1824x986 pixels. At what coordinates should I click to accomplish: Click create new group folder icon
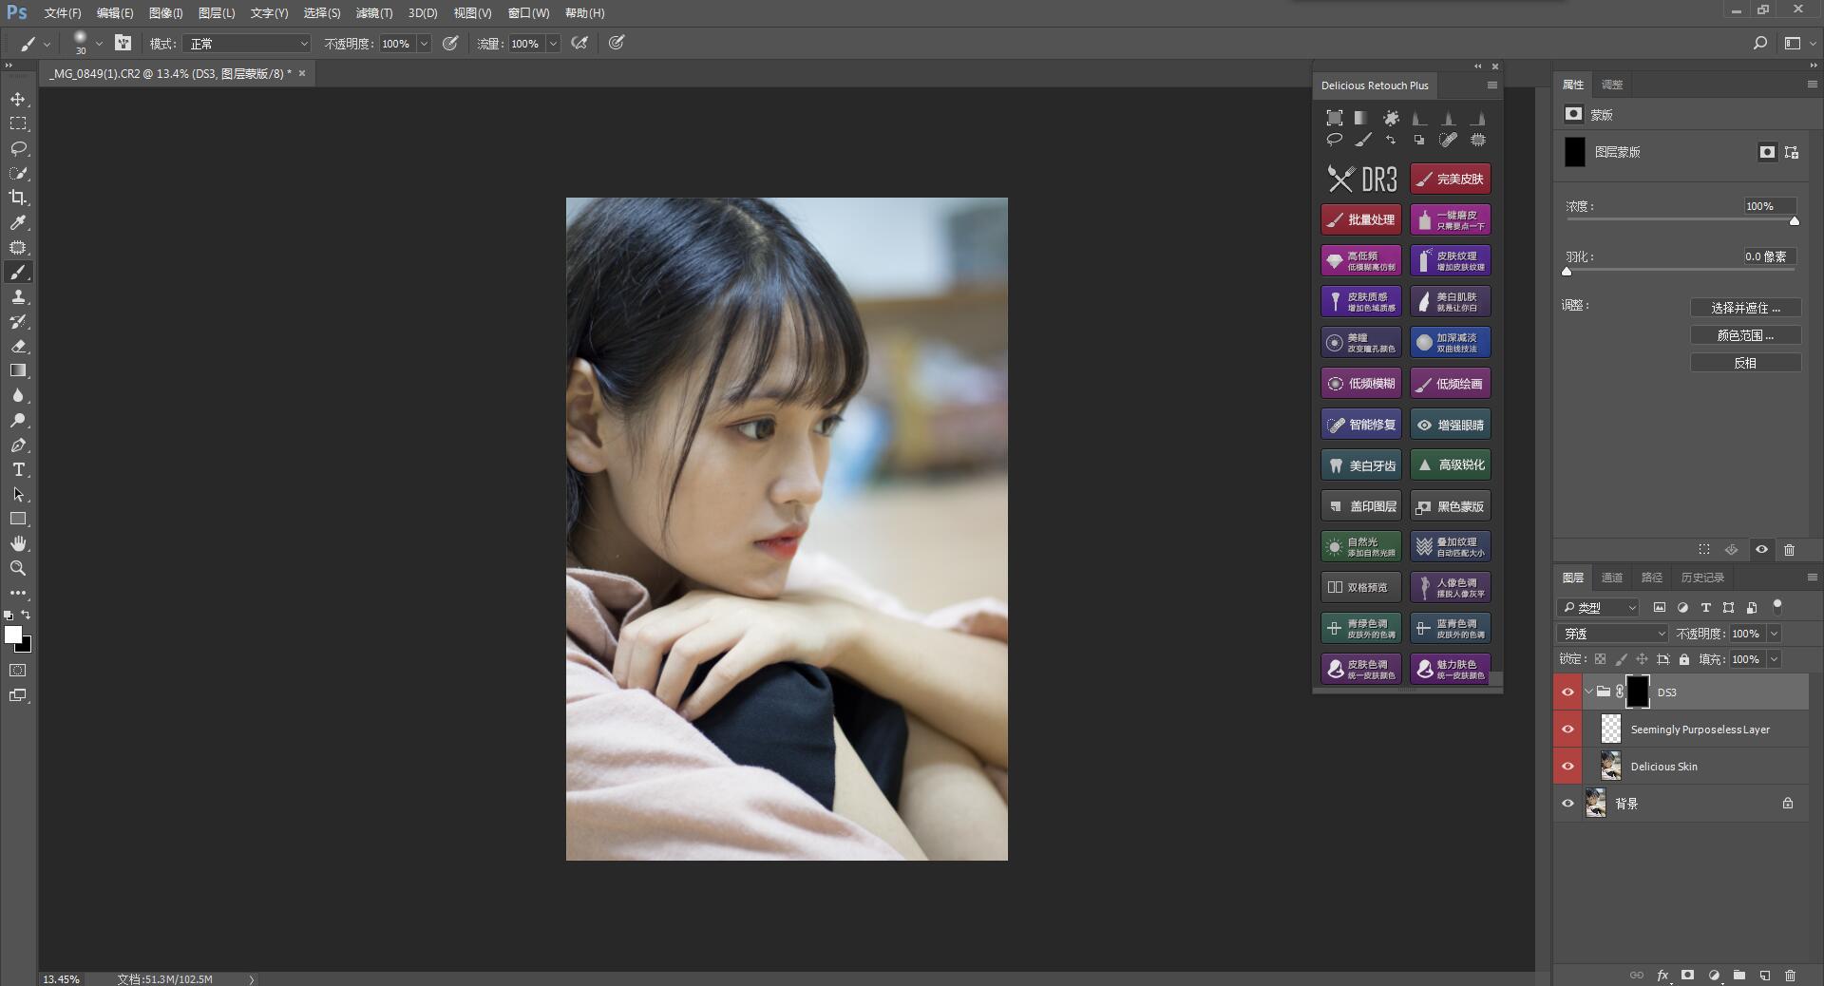pyautogui.click(x=1738, y=976)
